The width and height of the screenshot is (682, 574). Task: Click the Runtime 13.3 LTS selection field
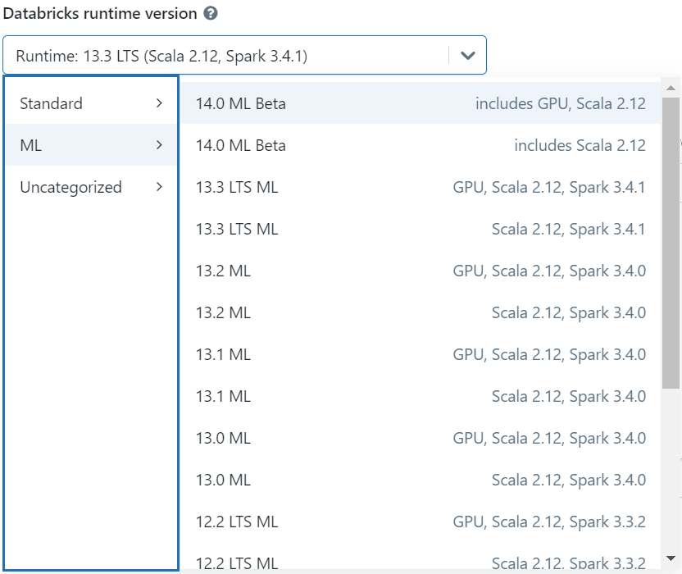244,55
